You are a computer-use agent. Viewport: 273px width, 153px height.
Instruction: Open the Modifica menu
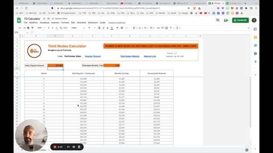tap(33, 23)
